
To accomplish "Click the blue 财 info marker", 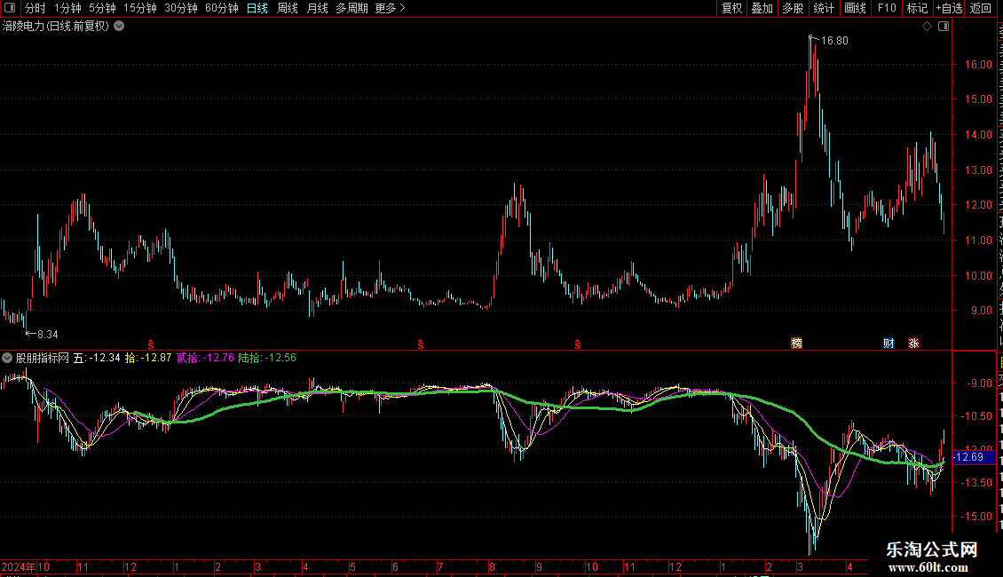I will [888, 344].
